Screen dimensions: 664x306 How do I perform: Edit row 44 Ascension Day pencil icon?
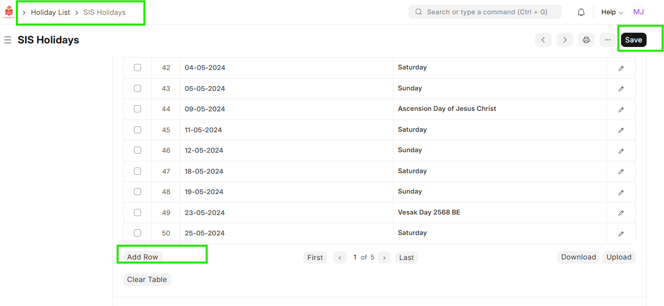pos(621,109)
